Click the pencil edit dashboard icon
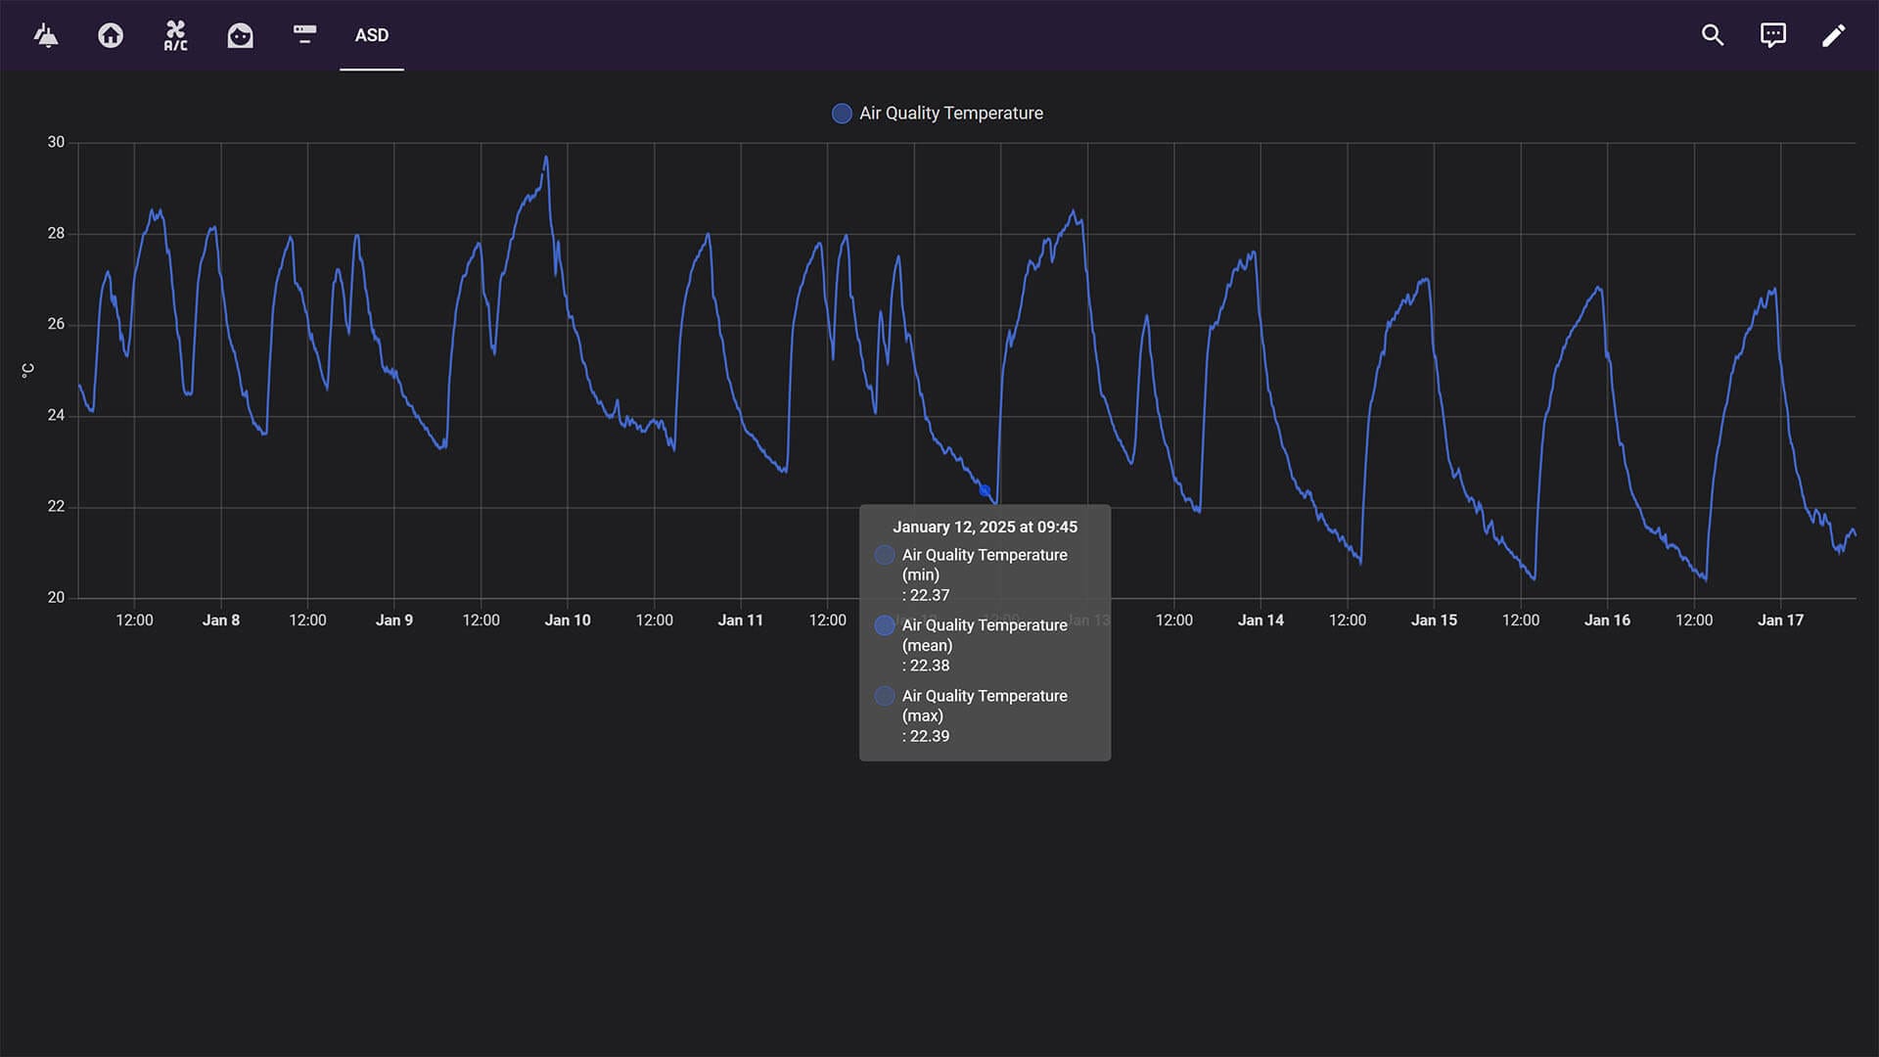1879x1057 pixels. pyautogui.click(x=1833, y=35)
